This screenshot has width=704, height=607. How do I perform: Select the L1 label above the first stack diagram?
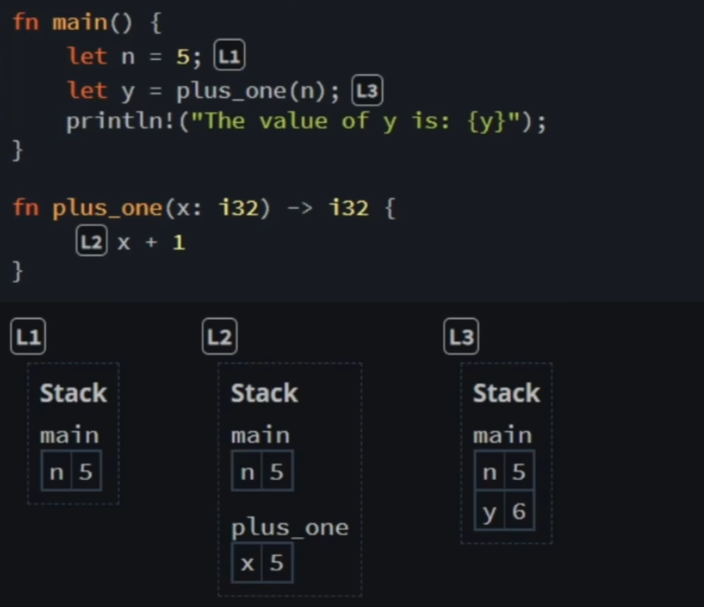click(x=28, y=338)
